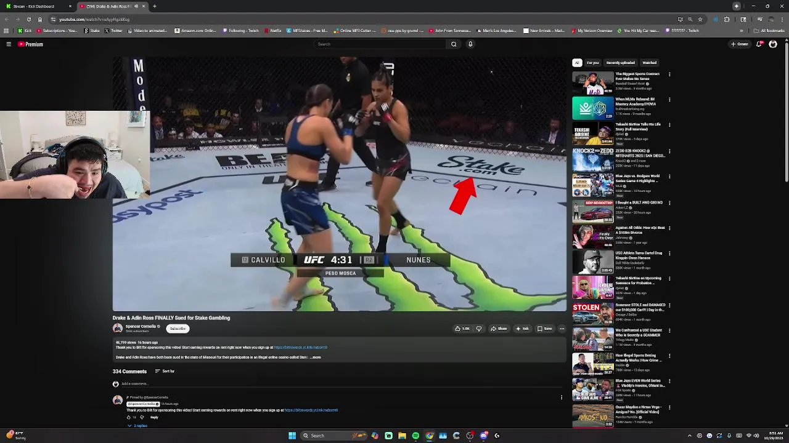
Task: Open Spotify from the taskbar
Action: point(415,436)
